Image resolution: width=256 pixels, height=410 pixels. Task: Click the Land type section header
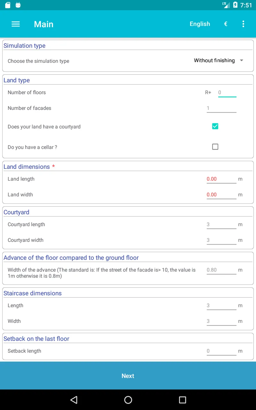17,80
